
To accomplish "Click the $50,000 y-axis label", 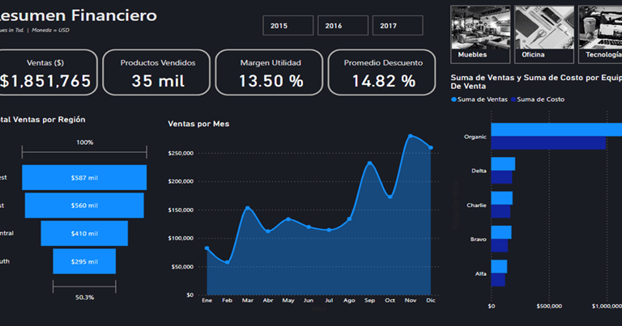I will point(182,267).
